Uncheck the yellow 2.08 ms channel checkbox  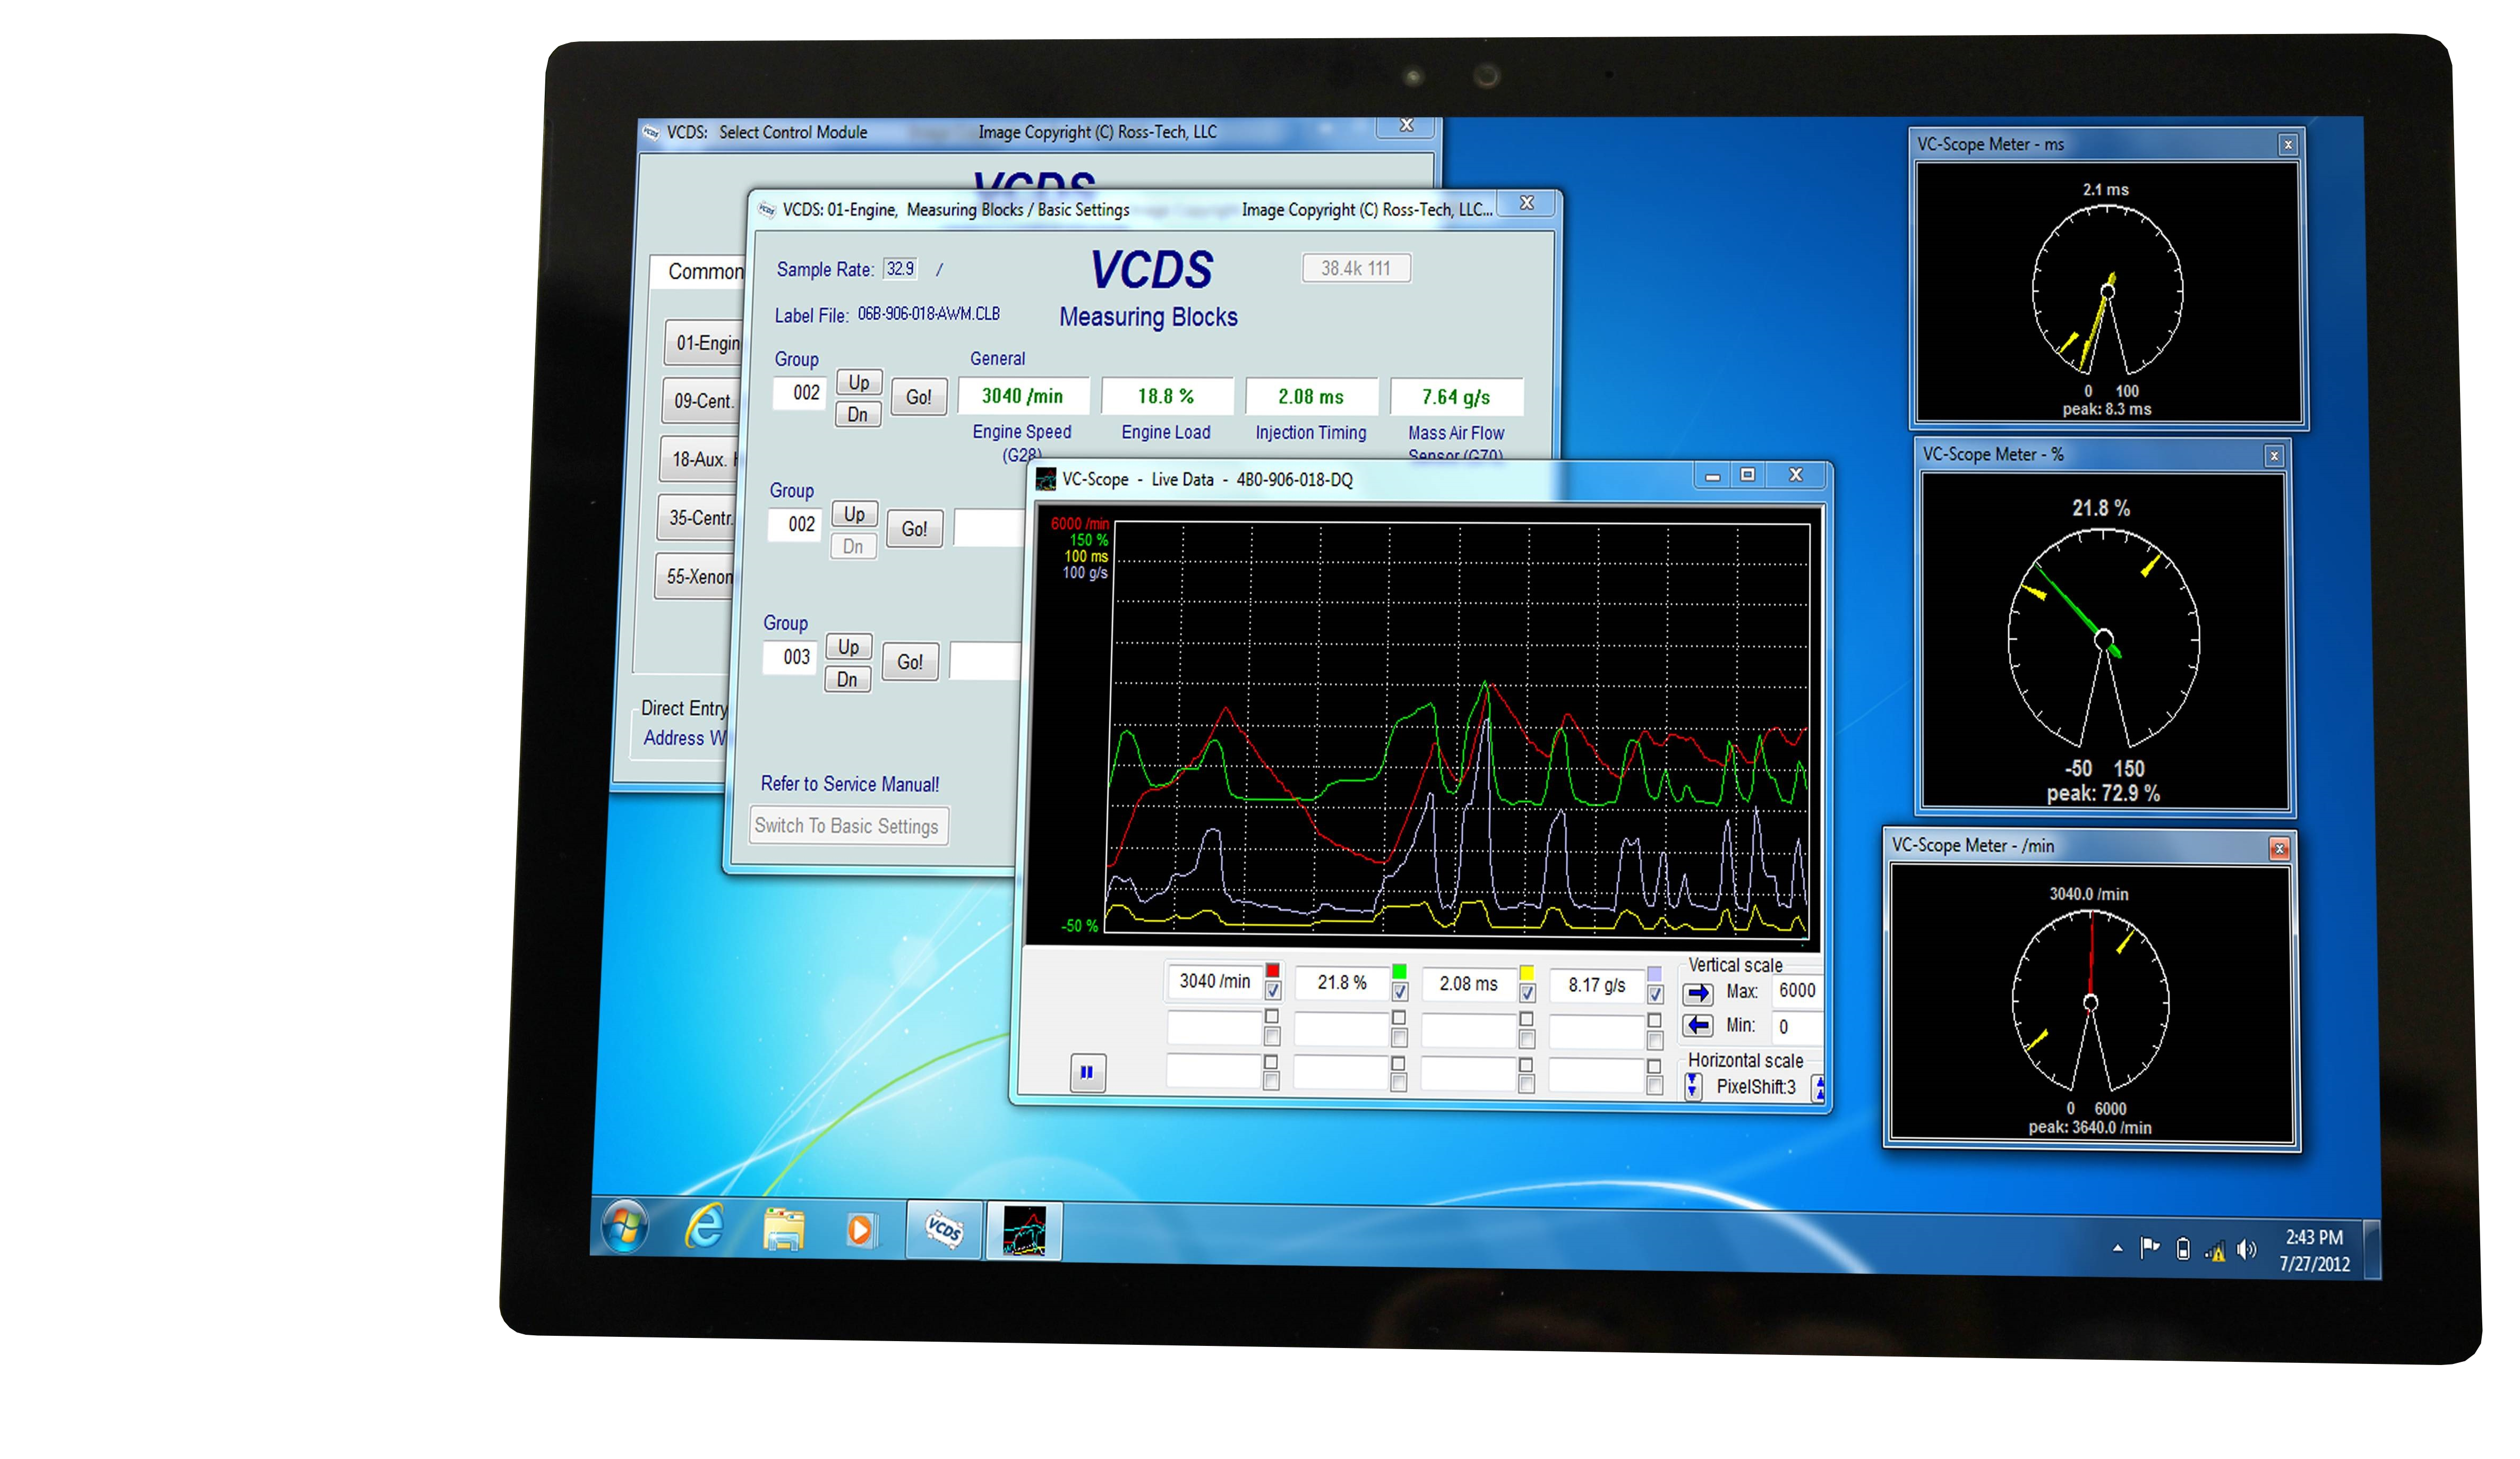[x=1527, y=993]
